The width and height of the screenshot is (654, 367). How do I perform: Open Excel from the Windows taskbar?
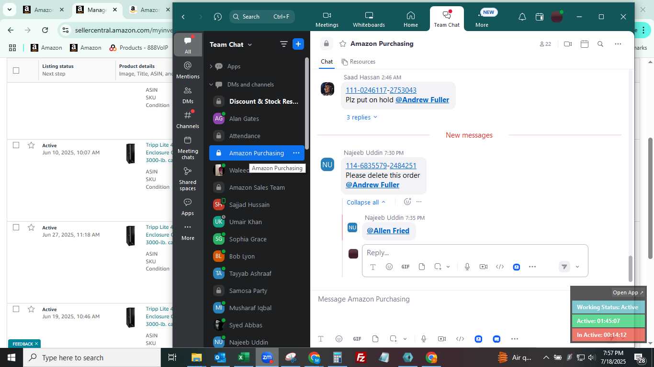pos(244,357)
